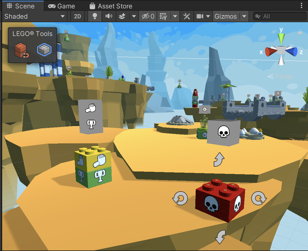Mute scene audio with the speaker toggle
Viewport: 308px width, 251px height.
coord(109,16)
